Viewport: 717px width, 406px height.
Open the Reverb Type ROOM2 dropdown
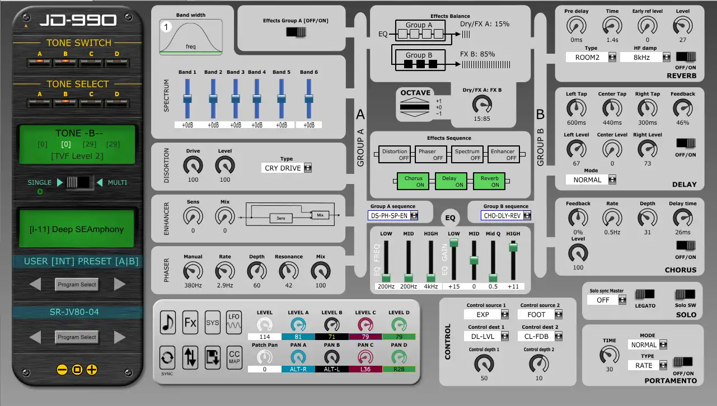(x=591, y=57)
